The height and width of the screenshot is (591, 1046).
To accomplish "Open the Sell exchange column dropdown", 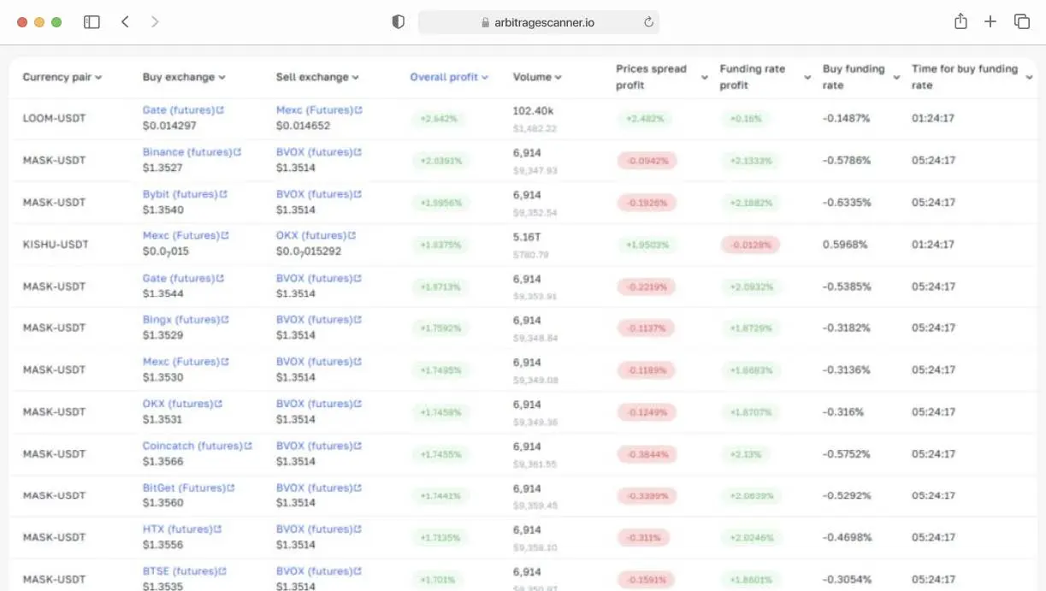I will [356, 78].
